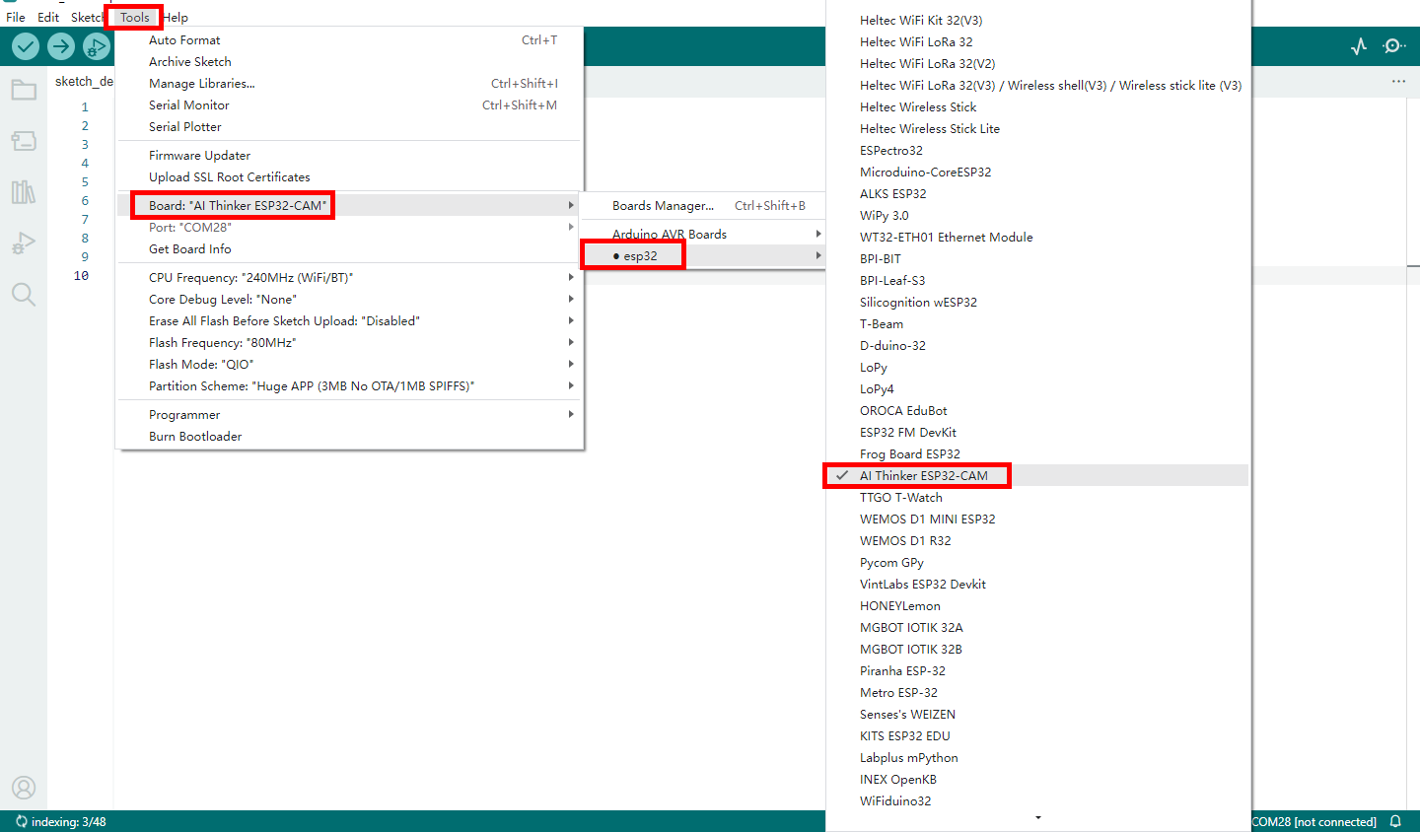1420x832 pixels.
Task: Select the Frog Board ESP32 board
Action: tap(1038, 454)
